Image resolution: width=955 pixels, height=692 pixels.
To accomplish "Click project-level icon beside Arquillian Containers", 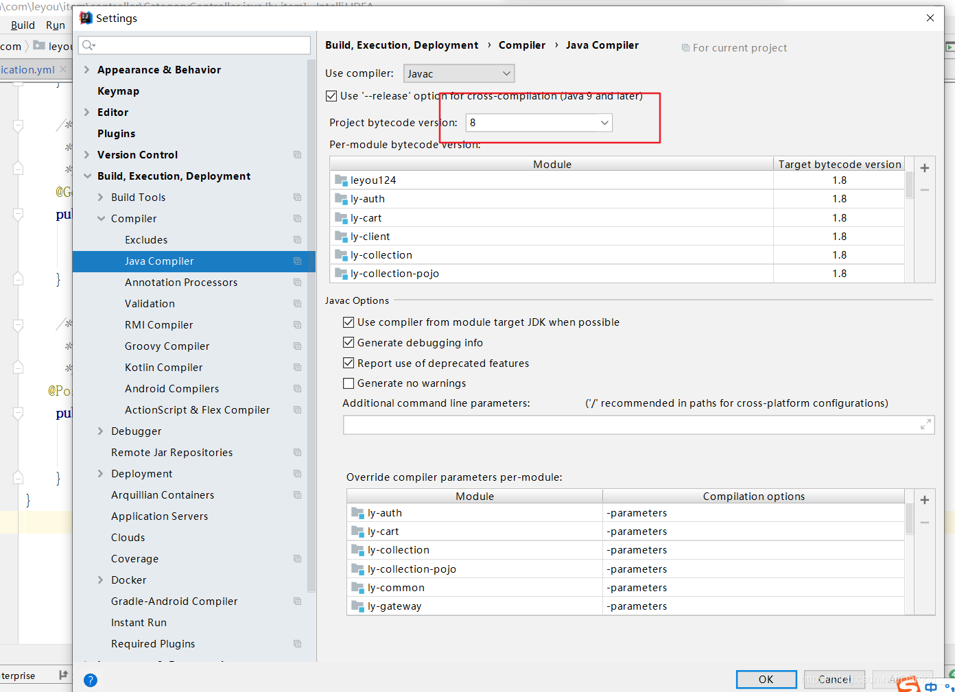I will coord(297,495).
